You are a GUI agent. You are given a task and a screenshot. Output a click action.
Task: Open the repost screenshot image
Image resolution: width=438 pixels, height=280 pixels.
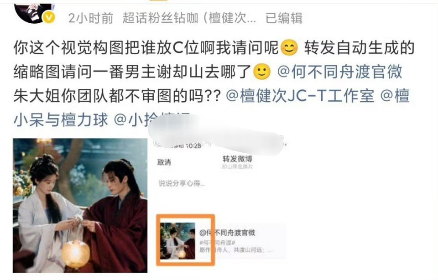pos(220,206)
